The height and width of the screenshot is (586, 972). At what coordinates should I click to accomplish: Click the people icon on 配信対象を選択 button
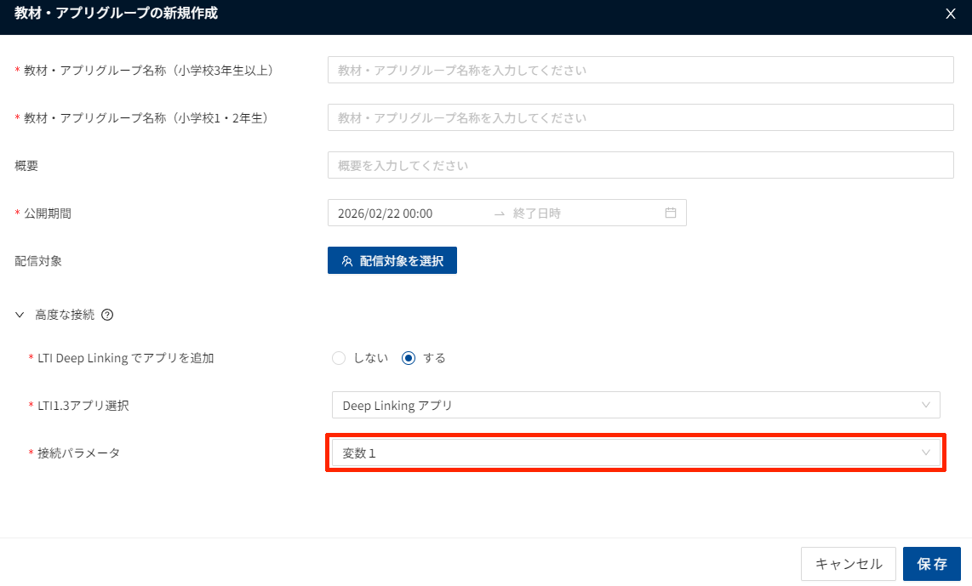point(346,261)
